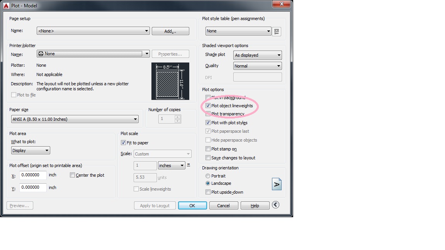Screen dimensions: 445x250
Task: Click the Preview... button
Action: (20, 206)
